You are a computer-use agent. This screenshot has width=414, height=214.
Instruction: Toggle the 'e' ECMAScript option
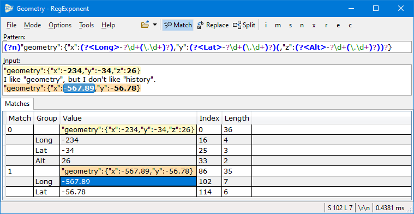[339, 25]
